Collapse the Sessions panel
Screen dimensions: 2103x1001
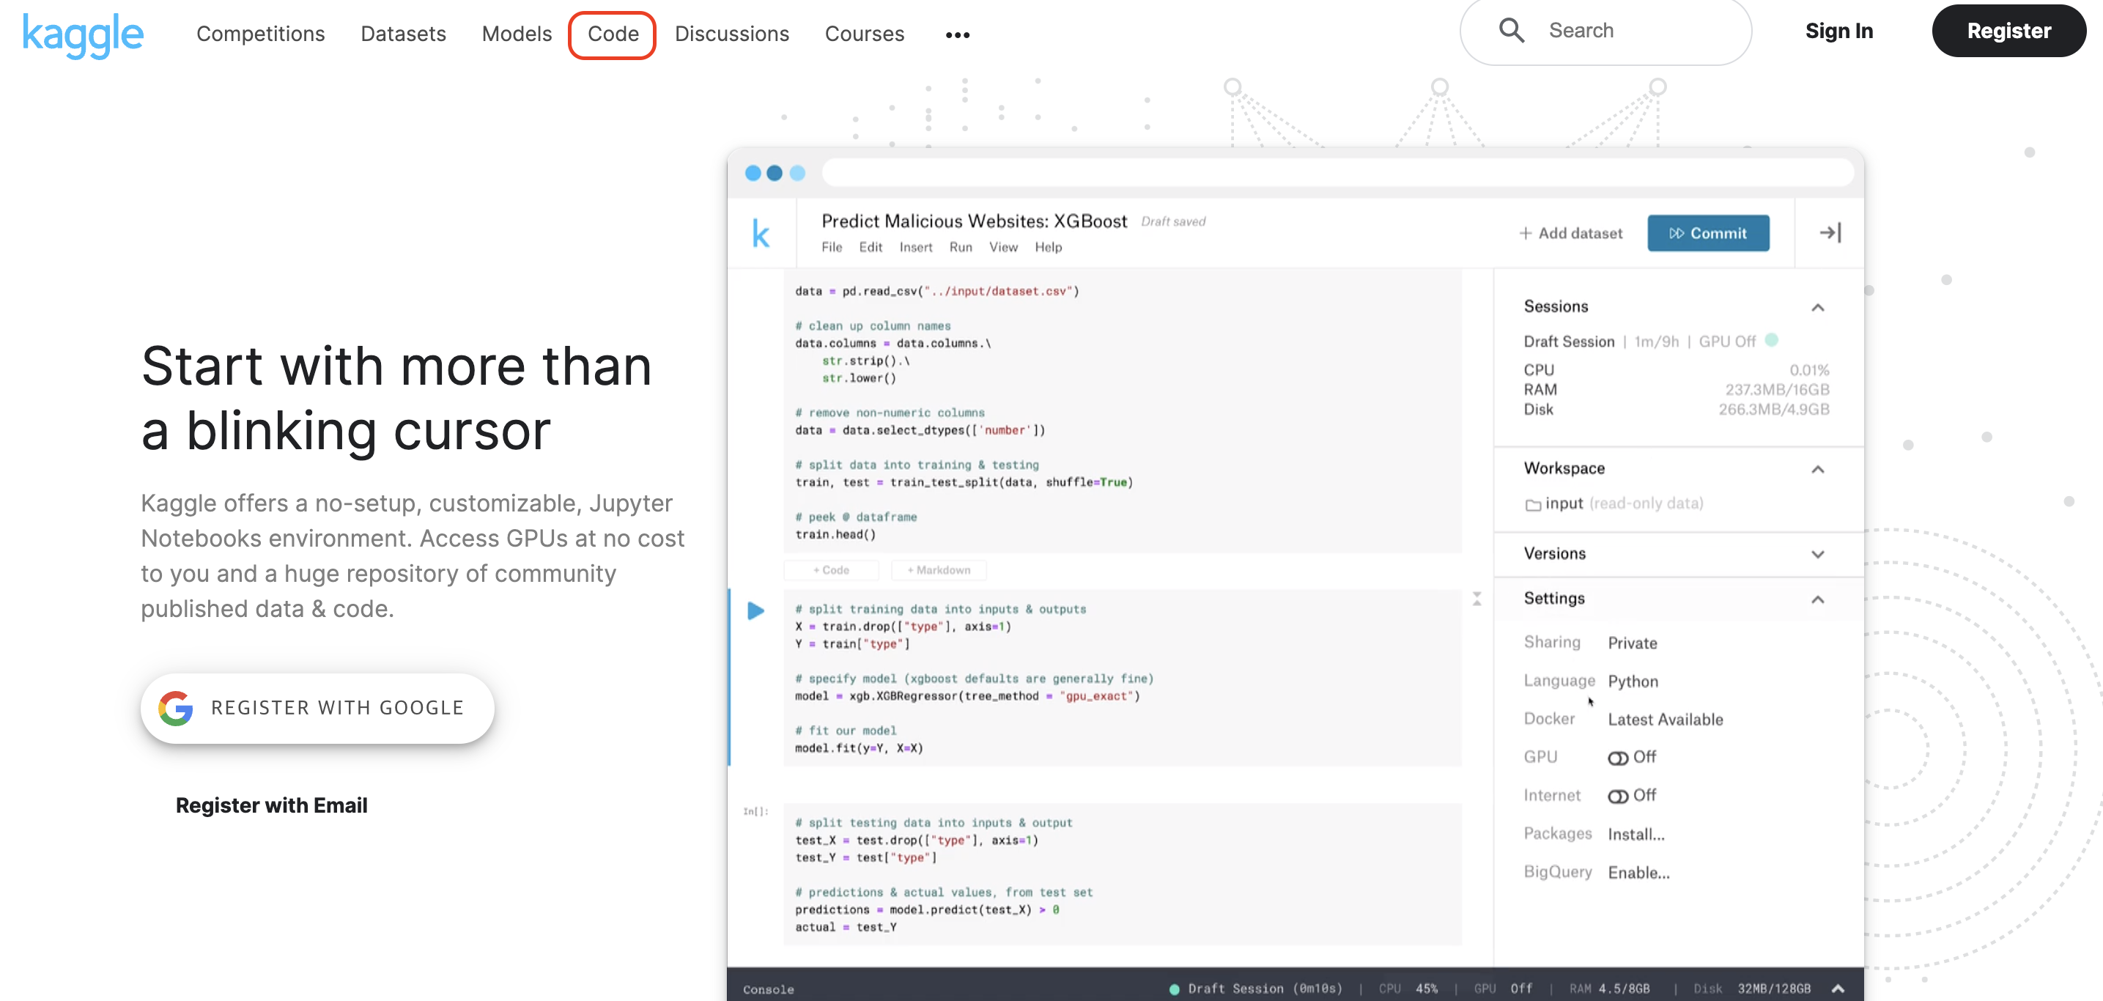[x=1817, y=308]
